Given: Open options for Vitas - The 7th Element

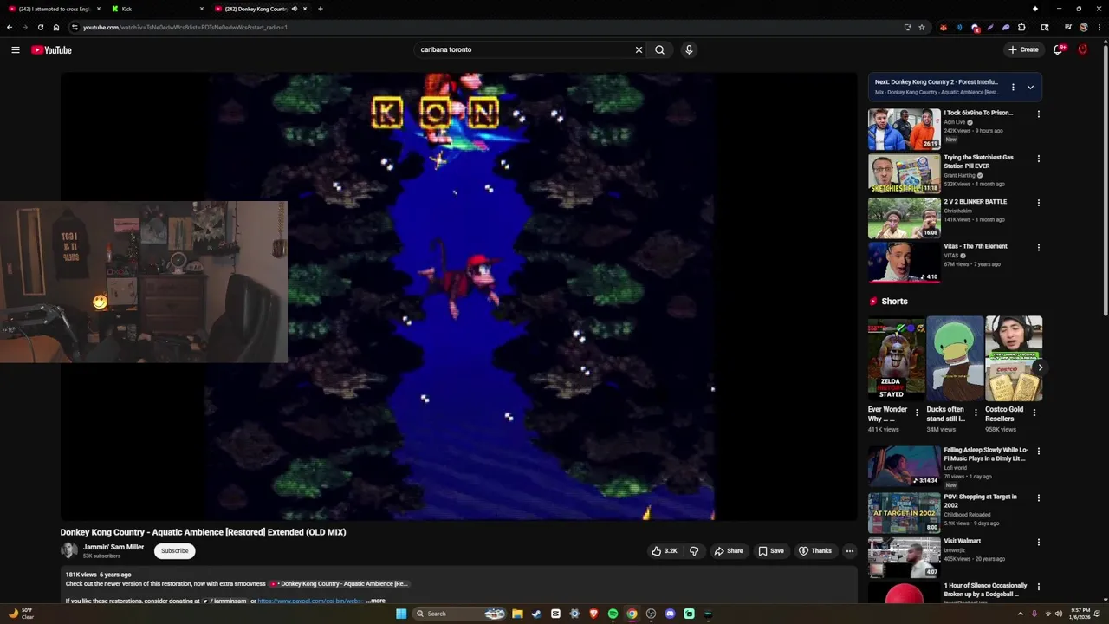Looking at the screenshot, I should click(x=1039, y=247).
